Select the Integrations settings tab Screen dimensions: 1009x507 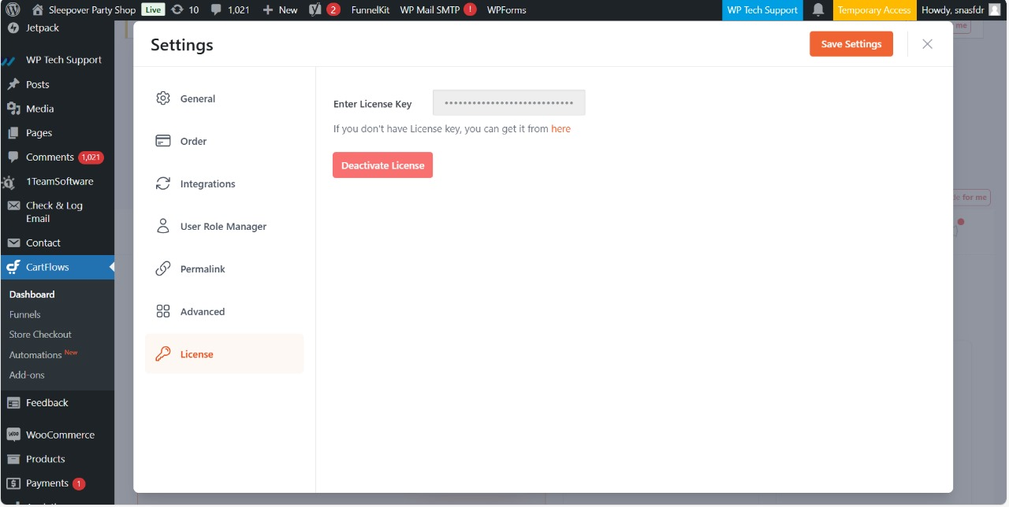(207, 183)
